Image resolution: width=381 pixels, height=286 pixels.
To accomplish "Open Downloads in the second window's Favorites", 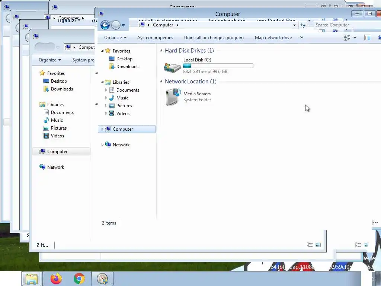I will click(62, 89).
